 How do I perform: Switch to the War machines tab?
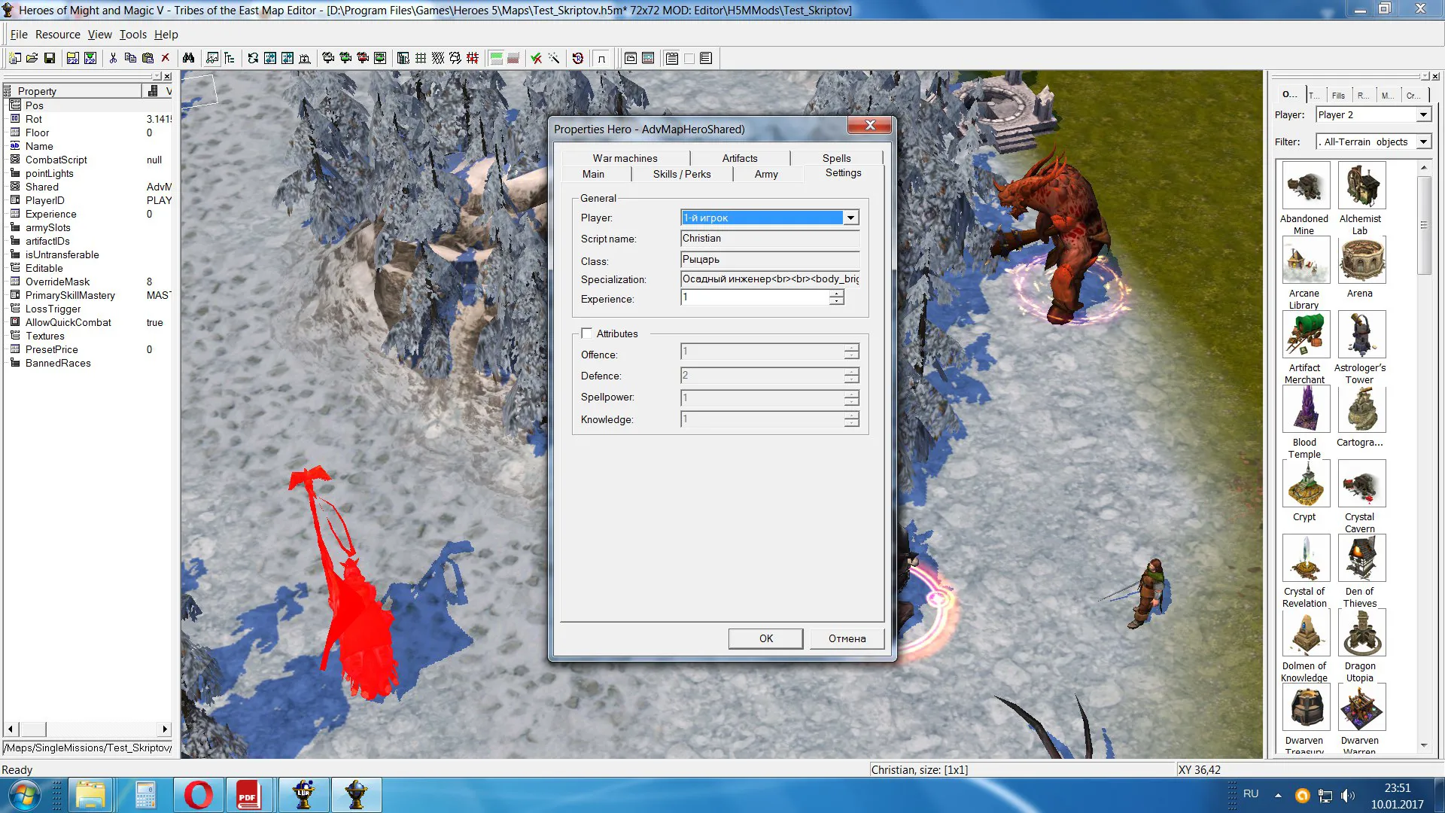(x=625, y=158)
